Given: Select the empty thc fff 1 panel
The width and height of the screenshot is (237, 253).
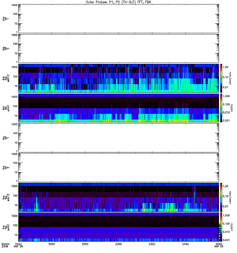Looking at the screenshot, I should click(119, 138).
